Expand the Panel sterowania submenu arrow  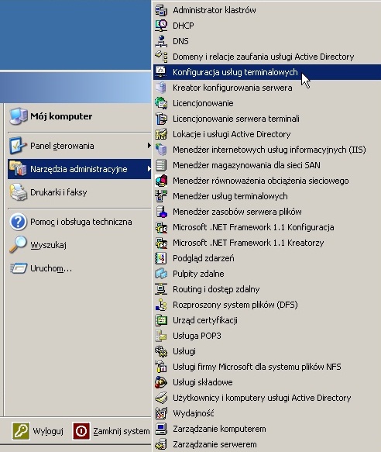(149, 145)
